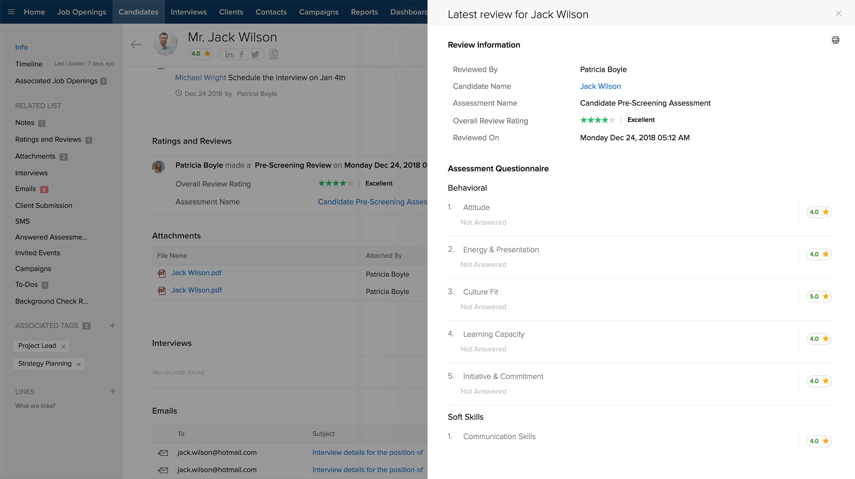Viewport: 855px width, 479px height.
Task: Open the hamburger navigation menu
Action: coord(11,12)
